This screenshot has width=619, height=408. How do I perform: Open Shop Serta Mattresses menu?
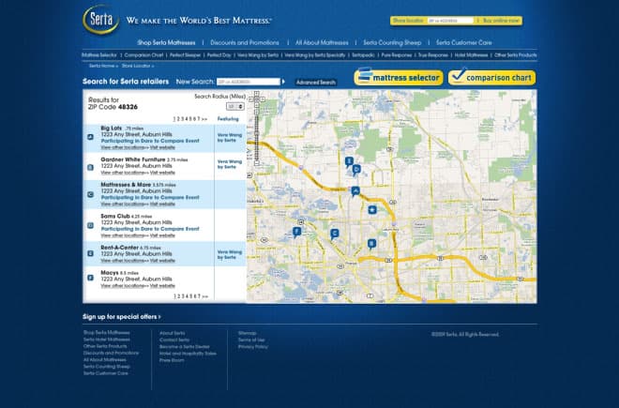coord(166,42)
